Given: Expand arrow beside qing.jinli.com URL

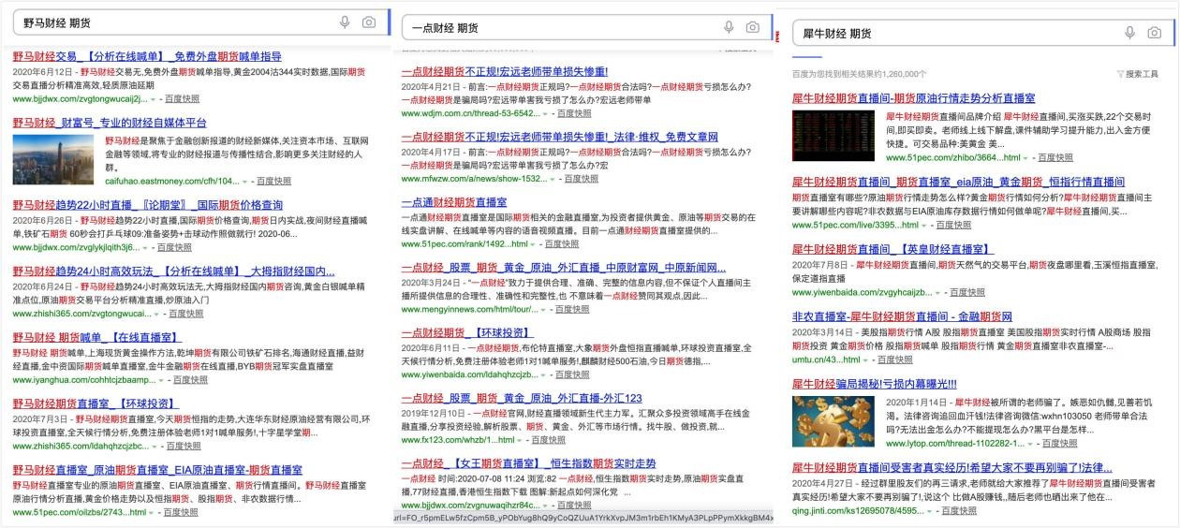Looking at the screenshot, I should click(930, 511).
